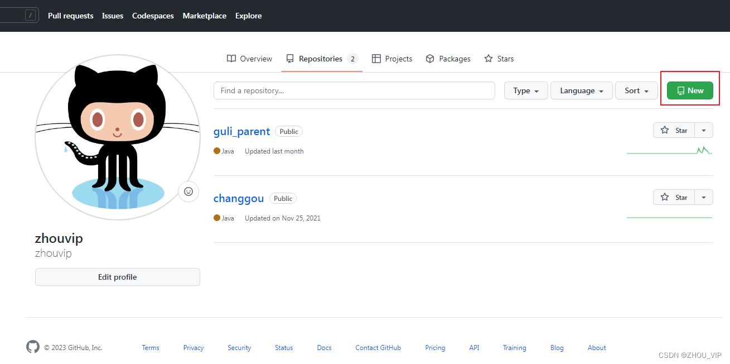Open Marketplace in top navigation
The image size is (730, 364).
[205, 16]
